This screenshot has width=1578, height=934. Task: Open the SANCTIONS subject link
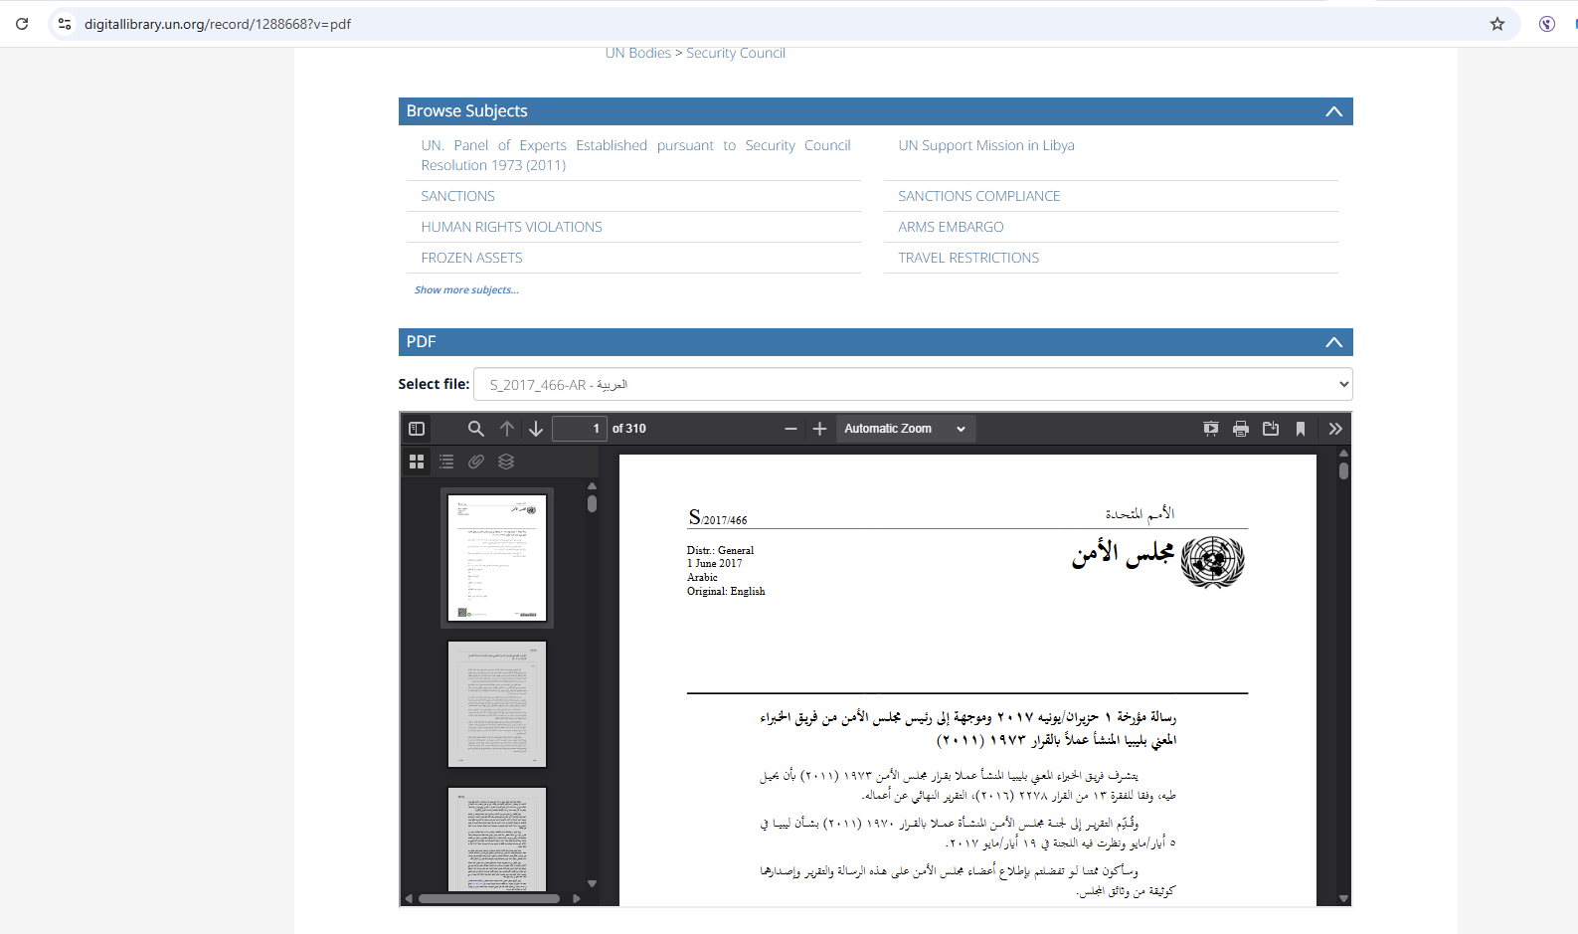[x=457, y=196]
